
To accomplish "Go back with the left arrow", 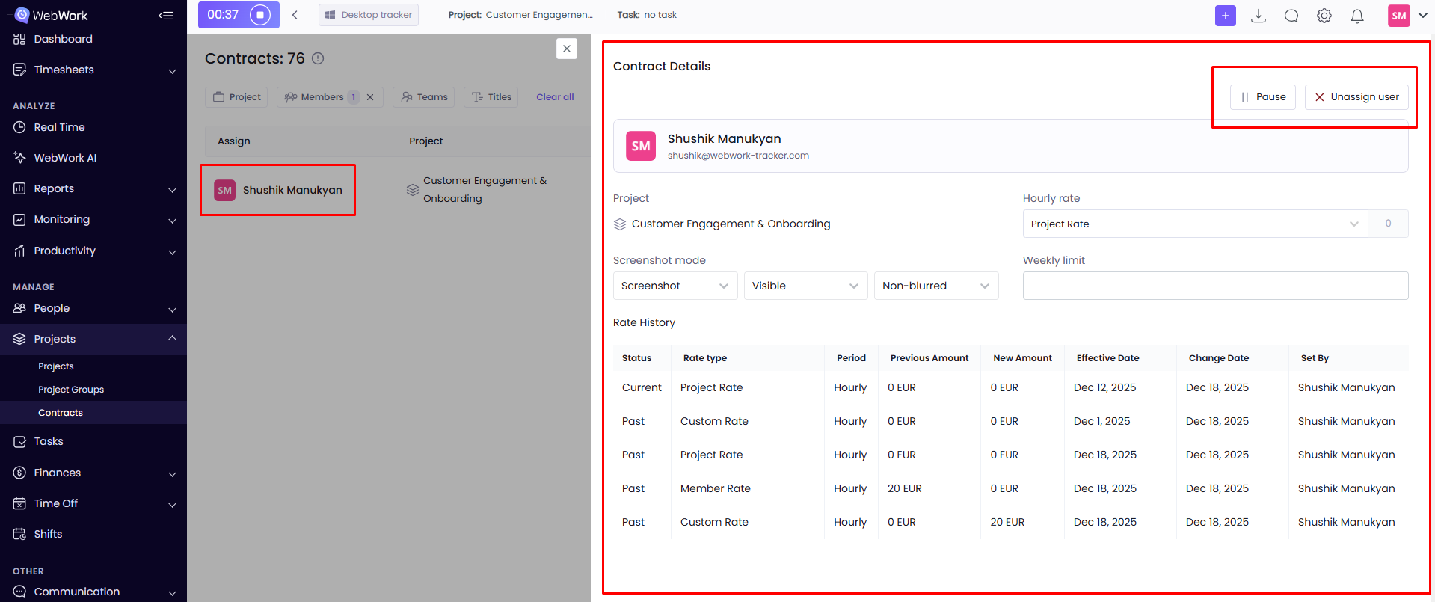I will pyautogui.click(x=295, y=15).
